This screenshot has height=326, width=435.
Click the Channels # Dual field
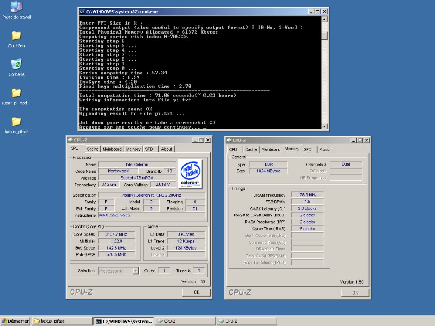click(346, 164)
